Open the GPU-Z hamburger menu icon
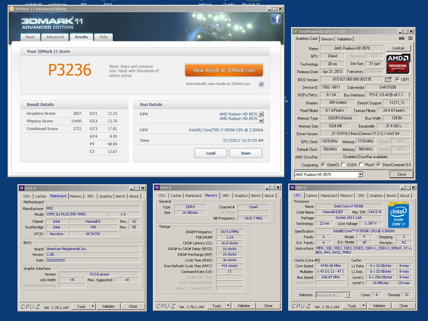 click(410, 38)
